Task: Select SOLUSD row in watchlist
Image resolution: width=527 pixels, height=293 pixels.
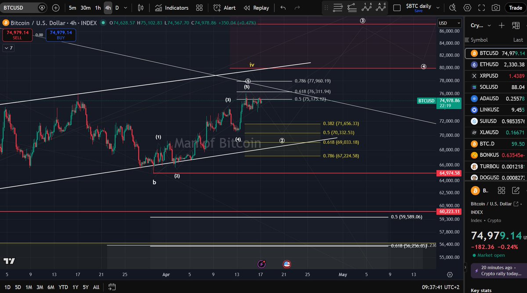Action: click(496, 87)
